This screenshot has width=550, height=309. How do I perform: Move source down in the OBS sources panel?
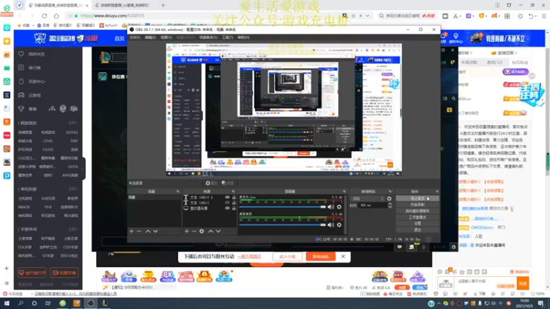pyautogui.click(x=218, y=231)
